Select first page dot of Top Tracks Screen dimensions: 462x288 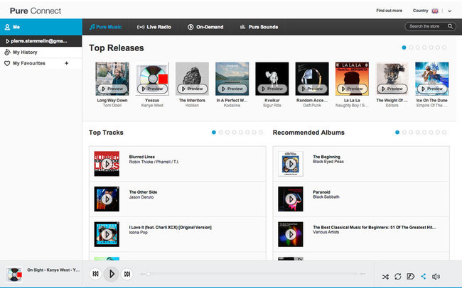(x=214, y=133)
